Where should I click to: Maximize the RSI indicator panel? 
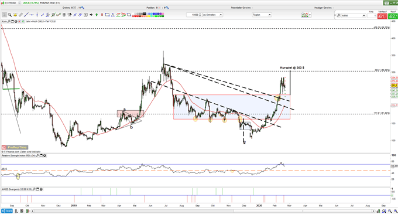41,155
